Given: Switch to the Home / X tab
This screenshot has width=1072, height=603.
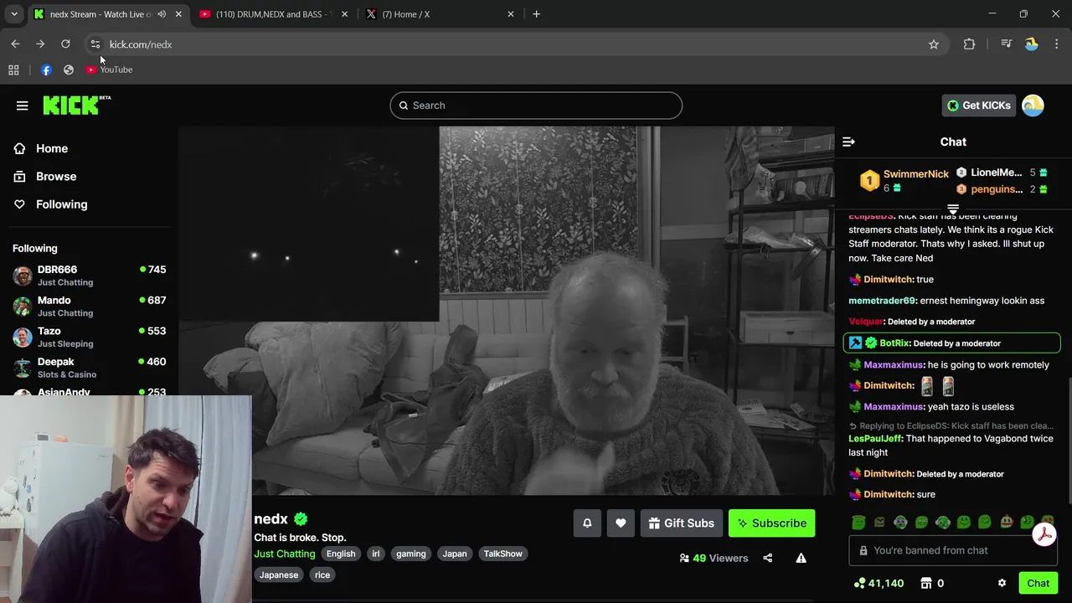Looking at the screenshot, I should tap(440, 14).
